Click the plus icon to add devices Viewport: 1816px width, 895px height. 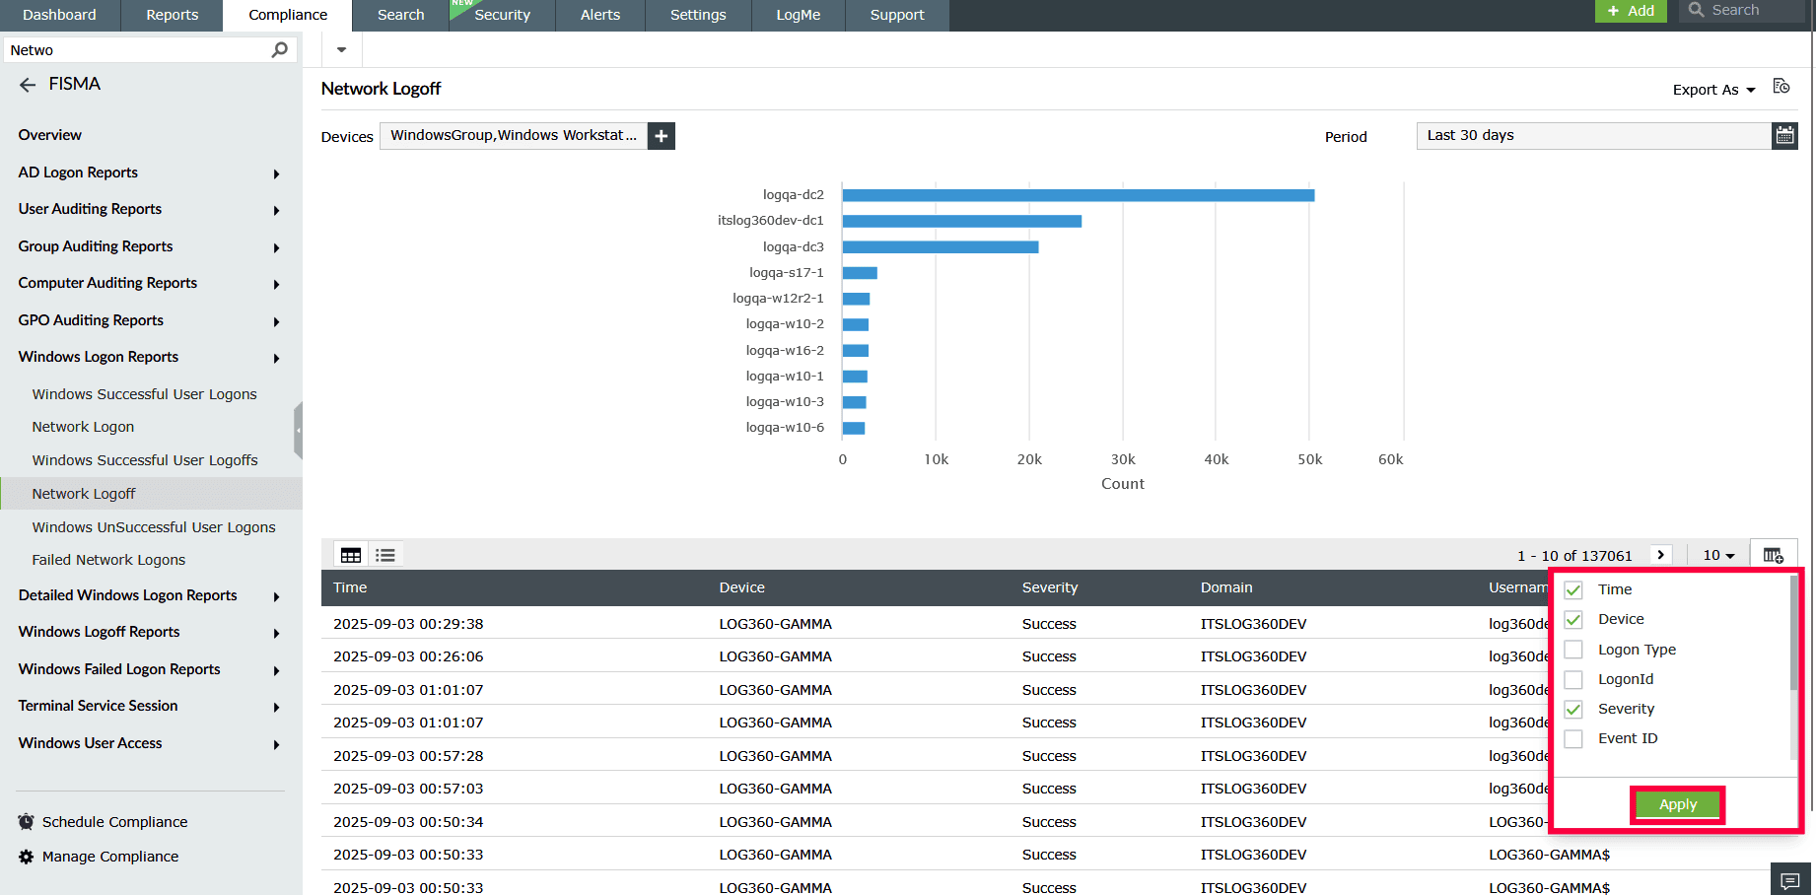pyautogui.click(x=662, y=136)
